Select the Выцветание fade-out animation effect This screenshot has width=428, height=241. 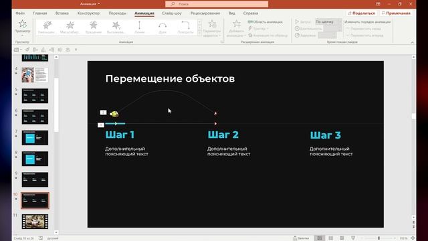116,27
